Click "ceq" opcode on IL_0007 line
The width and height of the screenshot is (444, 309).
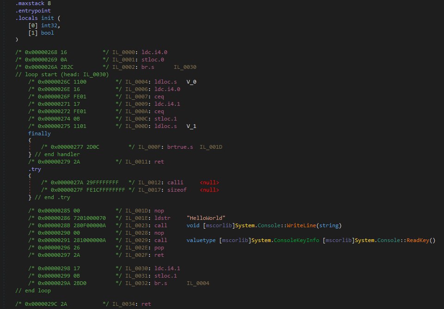(x=159, y=97)
